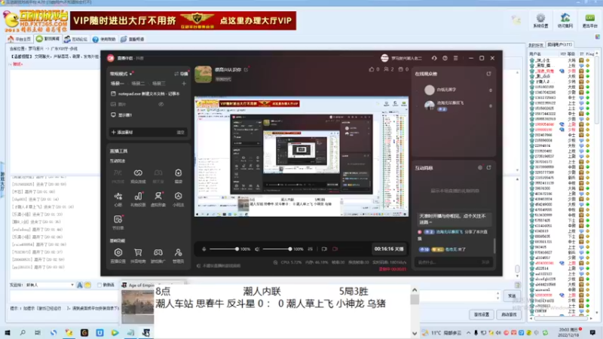Click the 退出平台 exit icon top right
The width and height of the screenshot is (603, 339).
point(589,20)
